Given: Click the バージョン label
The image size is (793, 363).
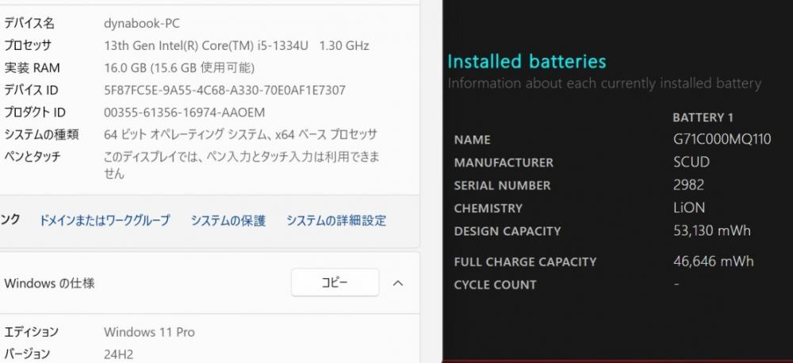Looking at the screenshot, I should pyautogui.click(x=27, y=354).
